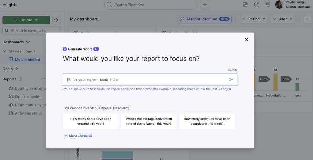Open the User filter dropdown

[x=282, y=19]
